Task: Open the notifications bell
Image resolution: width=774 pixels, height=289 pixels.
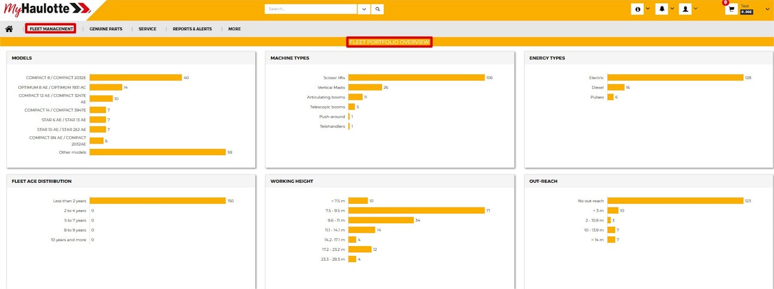Action: [662, 9]
